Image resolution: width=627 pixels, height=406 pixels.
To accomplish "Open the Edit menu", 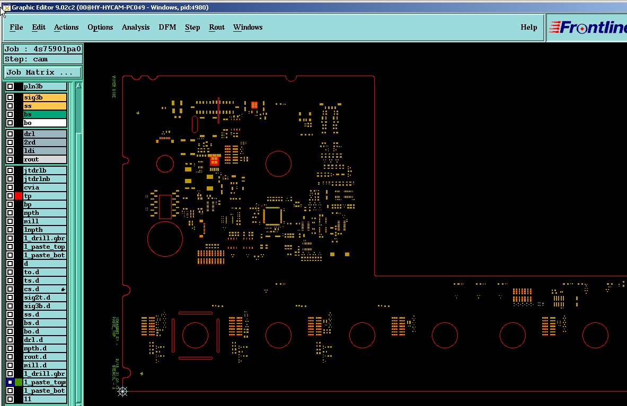I will 38,27.
